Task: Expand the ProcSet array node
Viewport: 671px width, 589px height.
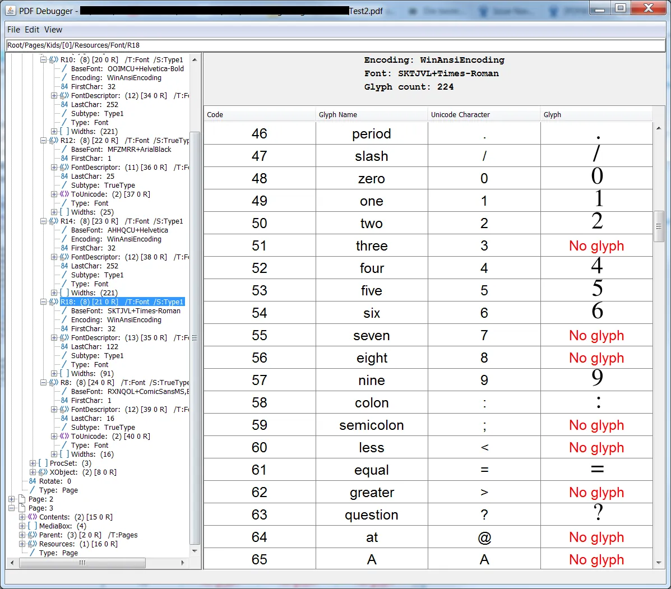Action: point(33,463)
